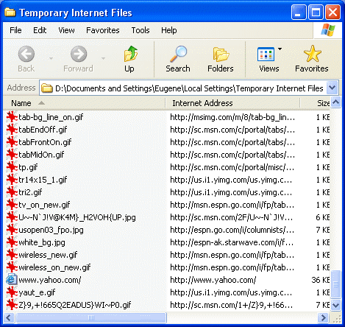This screenshot has height=327, width=345.
Task: Click the window resize grip corner
Action: click(x=337, y=319)
